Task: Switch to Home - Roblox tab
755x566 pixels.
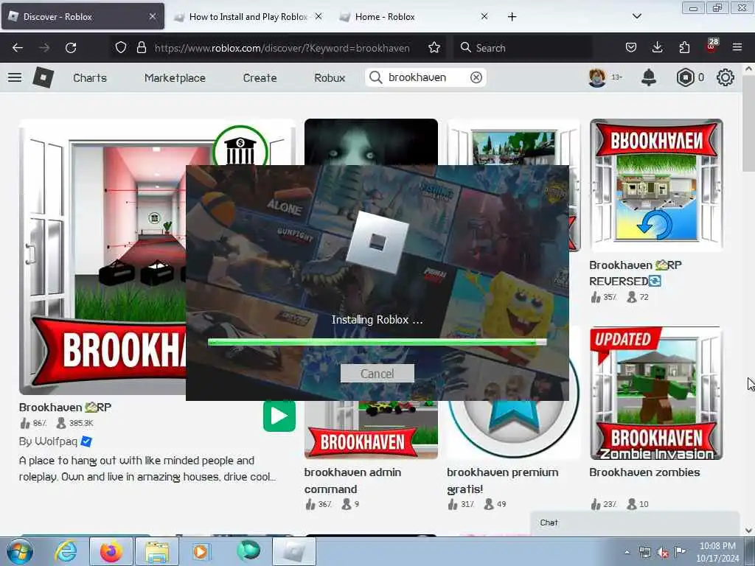Action: click(414, 16)
